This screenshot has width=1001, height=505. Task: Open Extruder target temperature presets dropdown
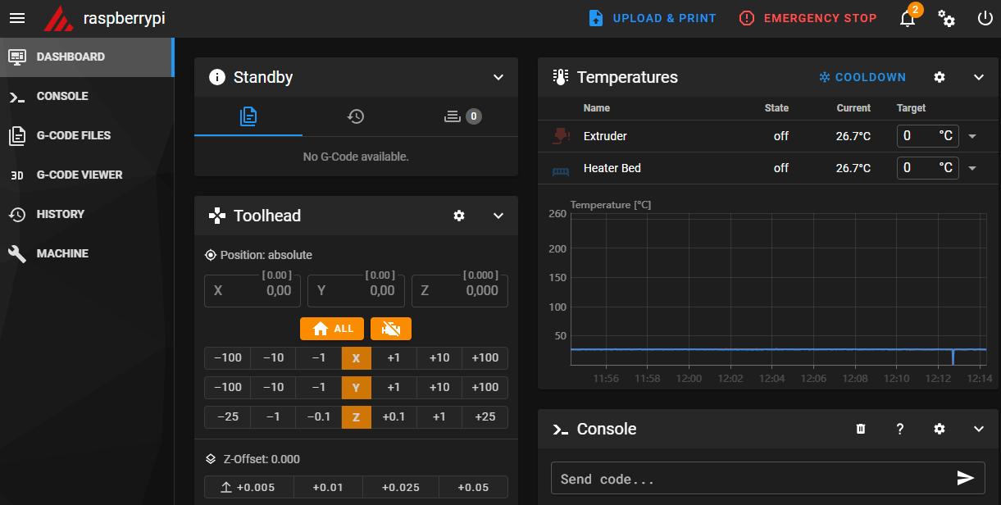click(972, 136)
